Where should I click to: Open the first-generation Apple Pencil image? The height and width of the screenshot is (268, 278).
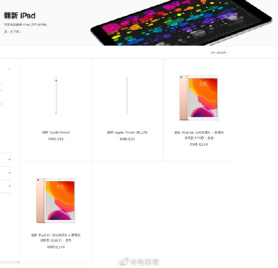[56, 96]
